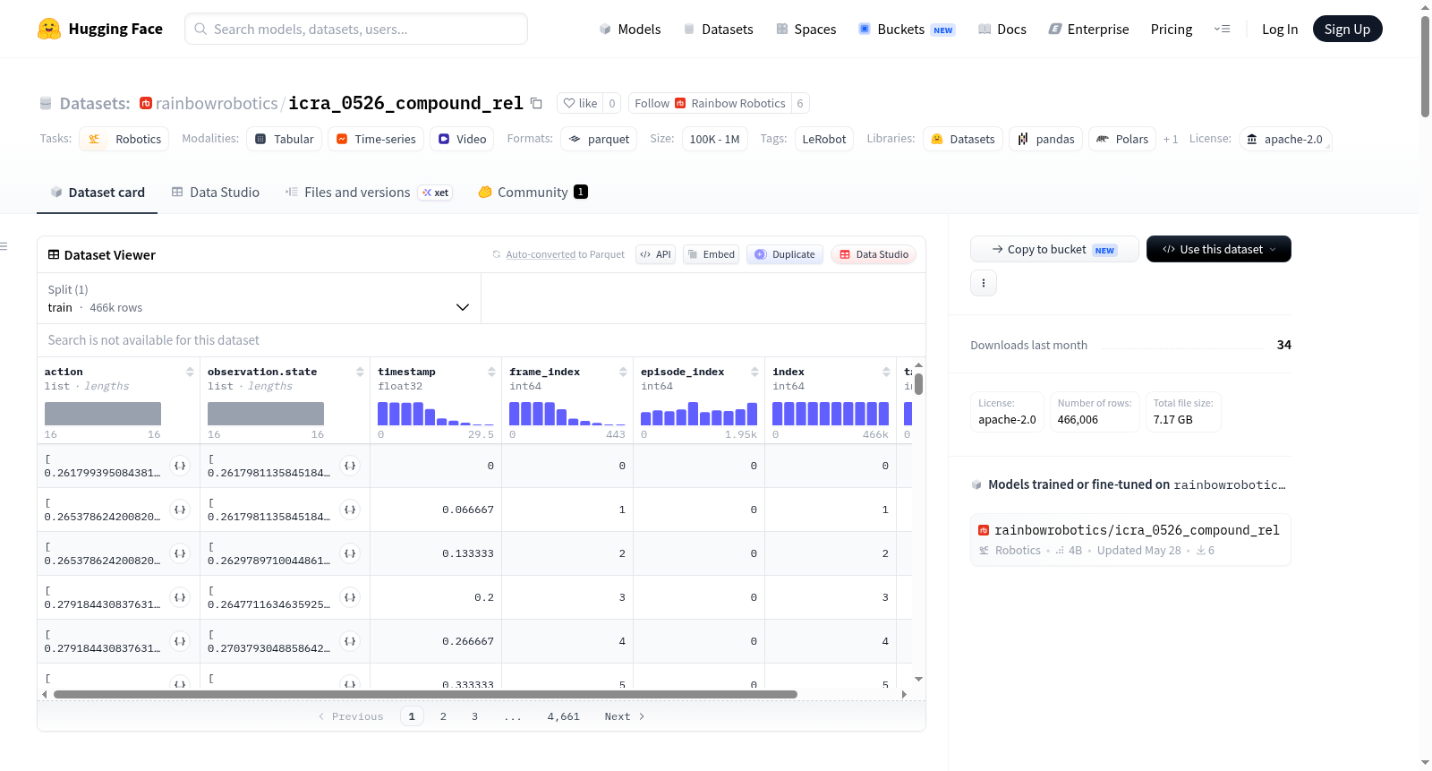The image size is (1432, 771).
Task: Open Enterprise in top navigation
Action: point(1089,30)
